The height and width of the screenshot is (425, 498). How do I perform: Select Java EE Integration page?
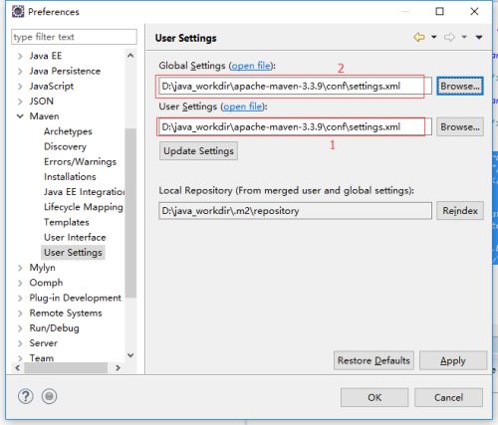pyautogui.click(x=84, y=192)
